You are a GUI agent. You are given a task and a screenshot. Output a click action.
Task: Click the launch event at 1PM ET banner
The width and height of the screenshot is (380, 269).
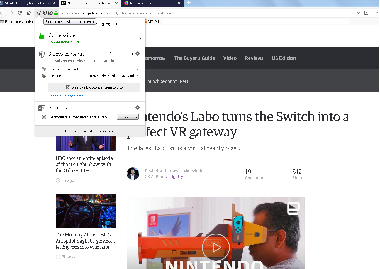169,81
